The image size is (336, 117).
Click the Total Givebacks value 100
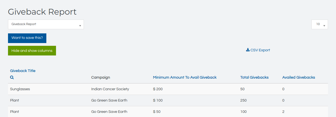click(x=243, y=112)
